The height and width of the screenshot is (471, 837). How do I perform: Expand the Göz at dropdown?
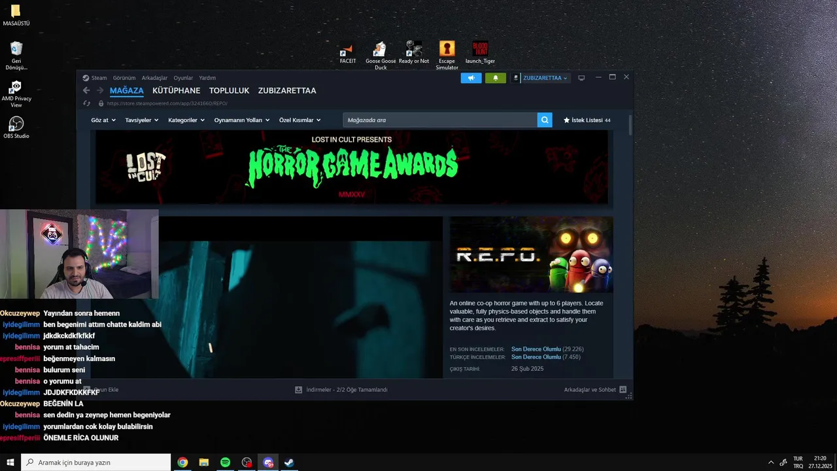103,120
